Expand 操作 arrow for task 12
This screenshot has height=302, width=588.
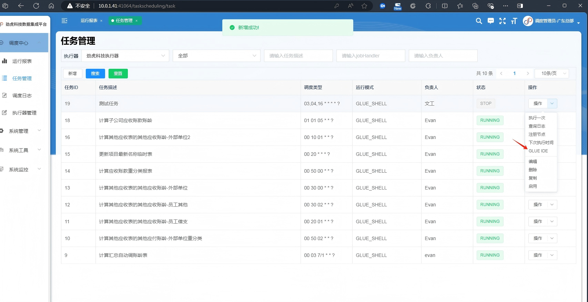pos(552,205)
